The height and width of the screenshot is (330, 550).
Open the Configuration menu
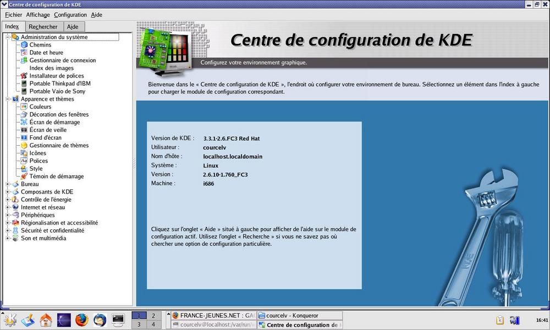coord(70,15)
